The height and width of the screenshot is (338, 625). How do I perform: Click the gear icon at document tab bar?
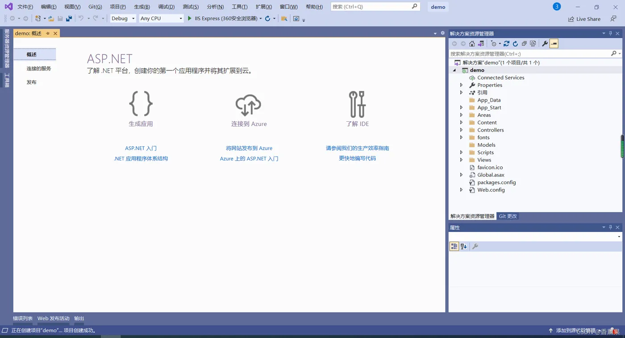coord(442,33)
